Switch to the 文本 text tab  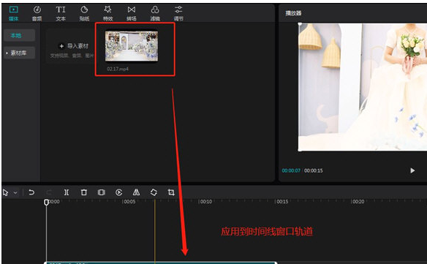click(61, 13)
